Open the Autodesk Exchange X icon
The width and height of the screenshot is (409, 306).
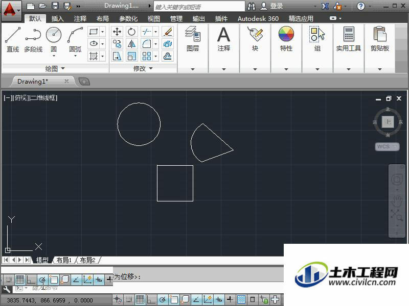point(325,6)
